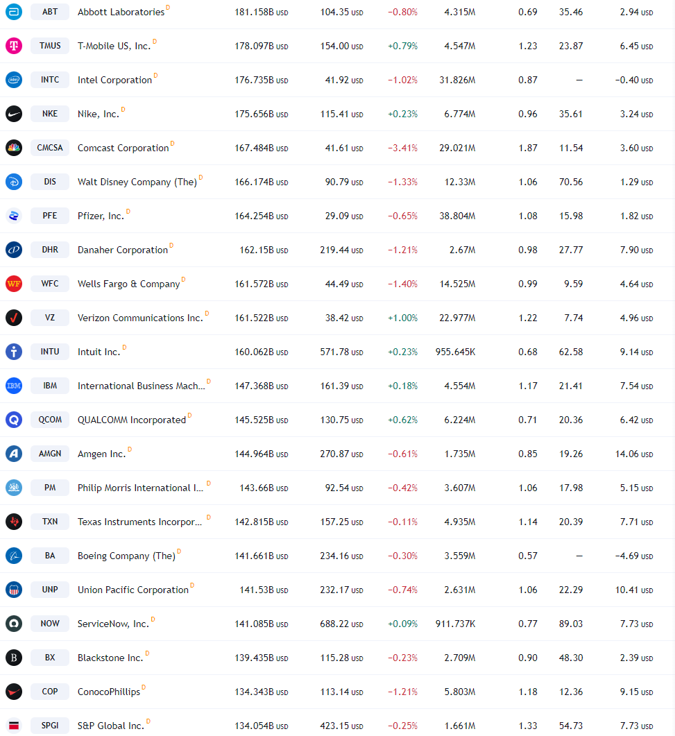Click the -3.41% change for Comcast
Viewport: 675px width, 736px height.
403,148
